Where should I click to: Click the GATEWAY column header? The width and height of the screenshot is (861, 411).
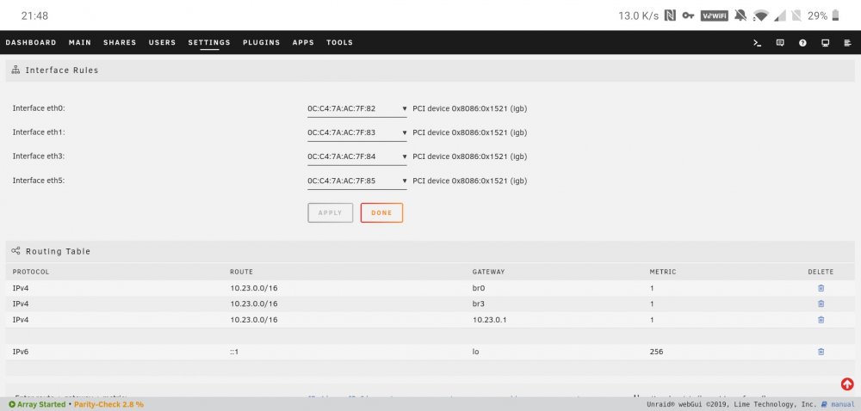[x=488, y=272]
